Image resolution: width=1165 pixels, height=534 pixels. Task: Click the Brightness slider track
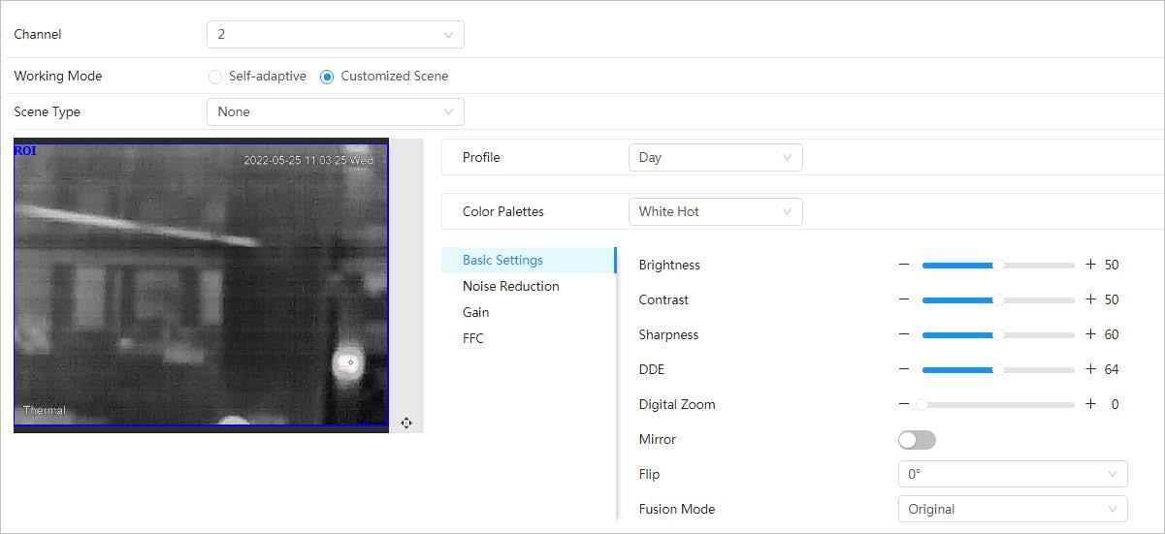click(x=998, y=265)
